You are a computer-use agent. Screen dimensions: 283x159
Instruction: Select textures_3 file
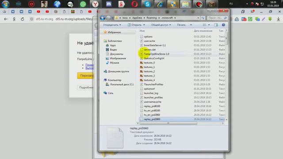tap(149, 76)
